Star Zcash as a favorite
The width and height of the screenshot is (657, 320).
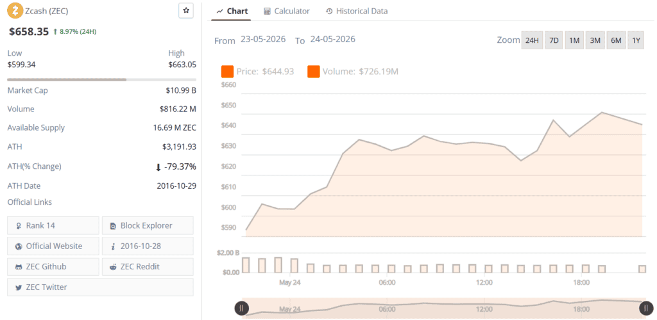pyautogui.click(x=186, y=10)
